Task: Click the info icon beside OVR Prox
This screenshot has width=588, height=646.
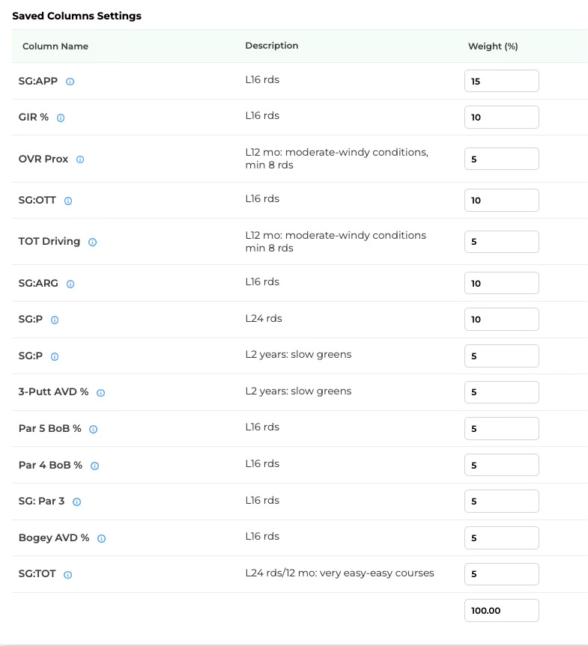Action: (x=80, y=159)
